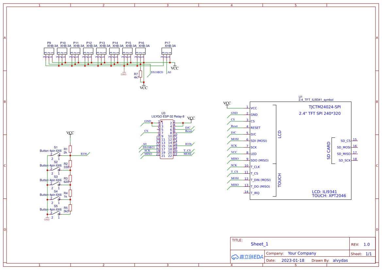Click the Date 2023-01-18 field

pyautogui.click(x=293, y=260)
